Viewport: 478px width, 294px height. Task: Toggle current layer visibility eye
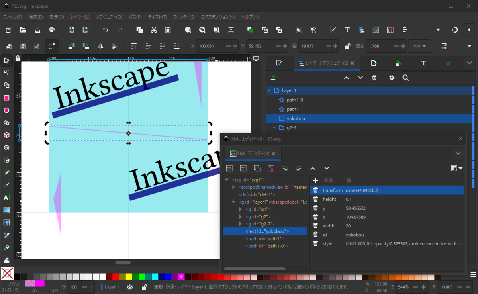point(130,287)
